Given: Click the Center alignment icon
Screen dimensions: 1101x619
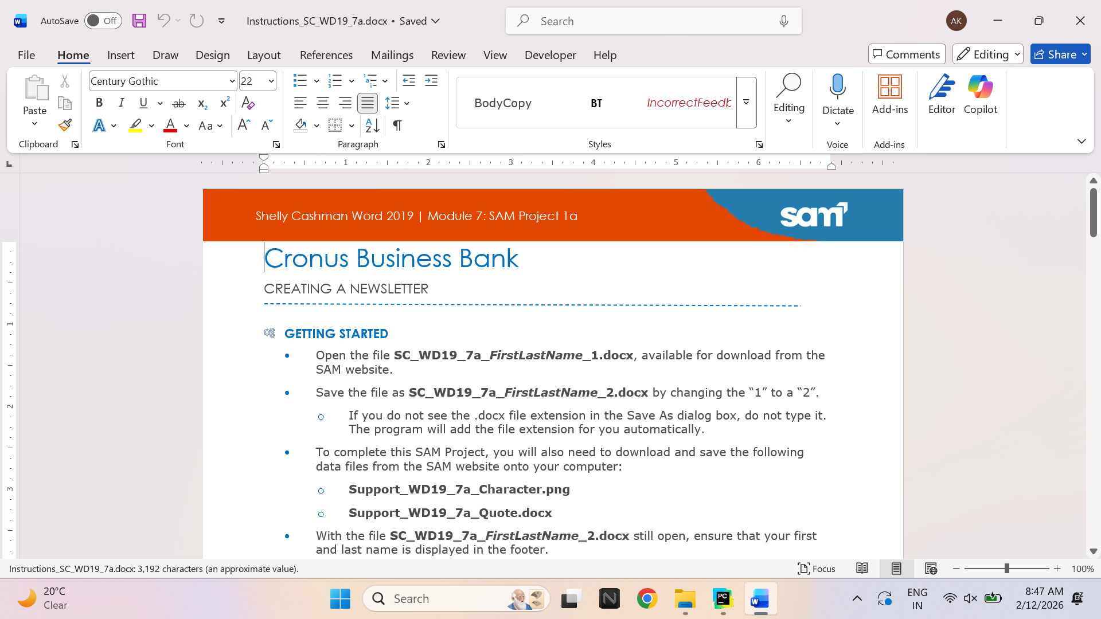Looking at the screenshot, I should tap(323, 103).
